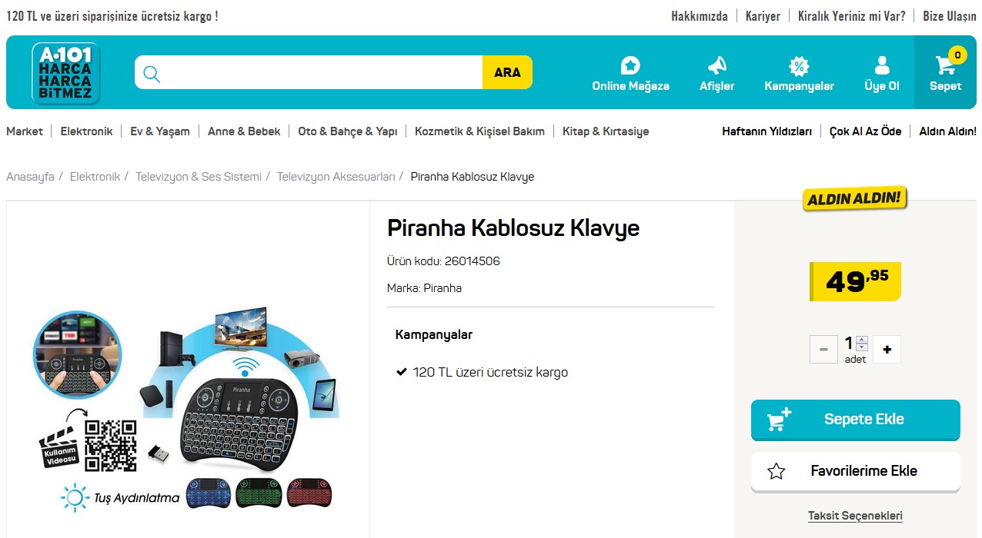Open Afişler megaphone icon
The image size is (982, 538).
click(x=716, y=65)
